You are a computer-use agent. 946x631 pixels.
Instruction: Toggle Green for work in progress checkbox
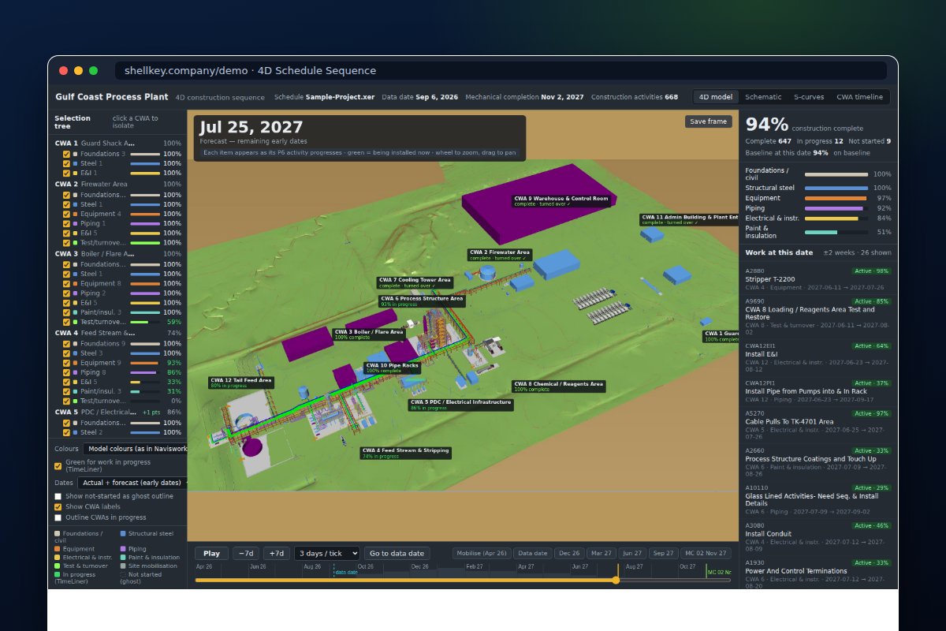tap(58, 465)
